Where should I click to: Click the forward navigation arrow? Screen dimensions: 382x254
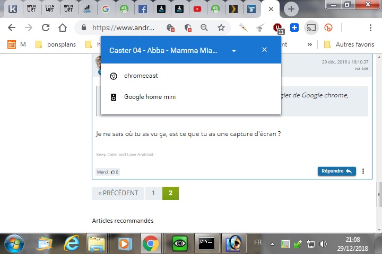click(29, 28)
